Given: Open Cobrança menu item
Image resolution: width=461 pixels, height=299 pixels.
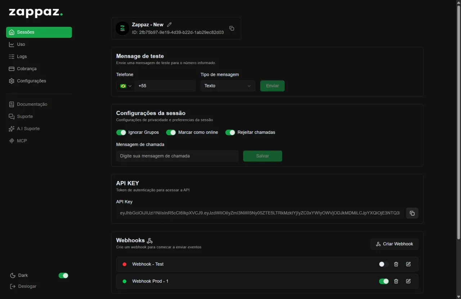Looking at the screenshot, I should pos(39,69).
